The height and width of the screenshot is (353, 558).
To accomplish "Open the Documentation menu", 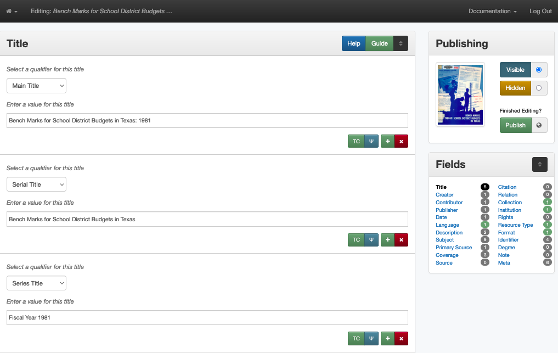I will (492, 11).
